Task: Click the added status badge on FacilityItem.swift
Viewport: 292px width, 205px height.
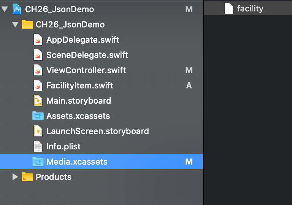Action: point(189,85)
